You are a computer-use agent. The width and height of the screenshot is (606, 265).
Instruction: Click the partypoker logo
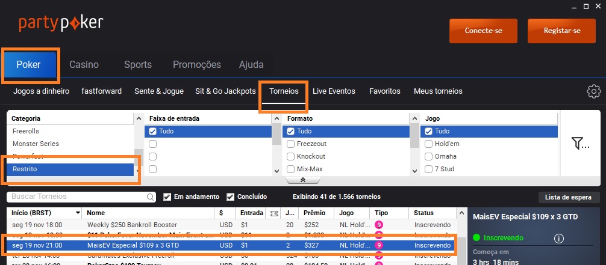click(61, 24)
